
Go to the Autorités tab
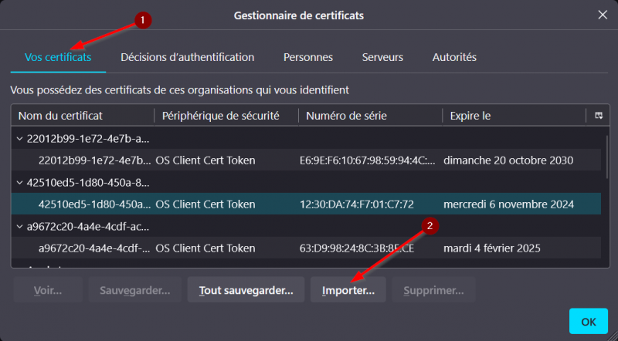(454, 57)
